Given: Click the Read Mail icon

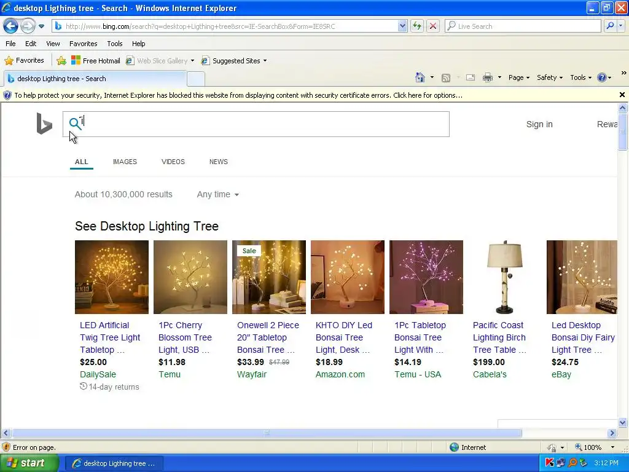Looking at the screenshot, I should tap(470, 77).
